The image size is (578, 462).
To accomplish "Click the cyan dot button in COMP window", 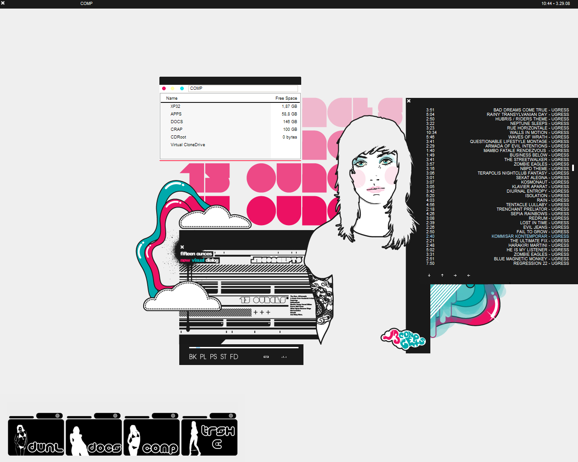I will coord(182,88).
